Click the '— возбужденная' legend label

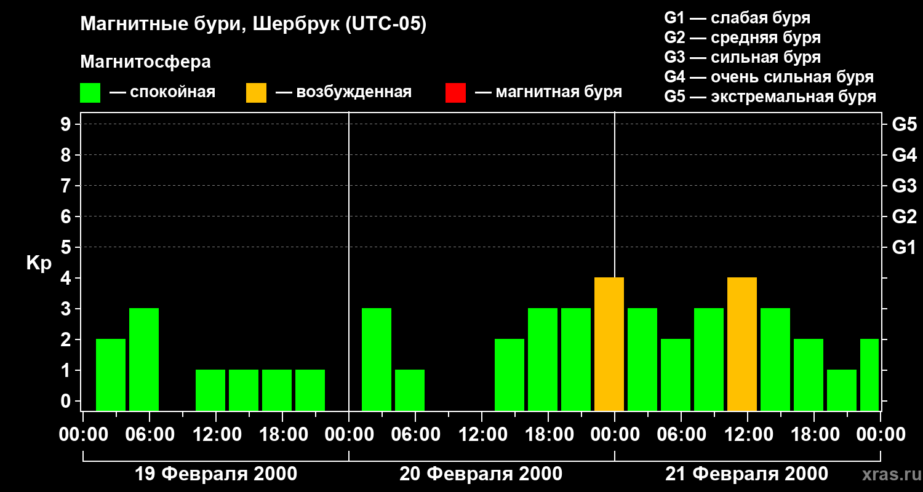[x=343, y=93]
